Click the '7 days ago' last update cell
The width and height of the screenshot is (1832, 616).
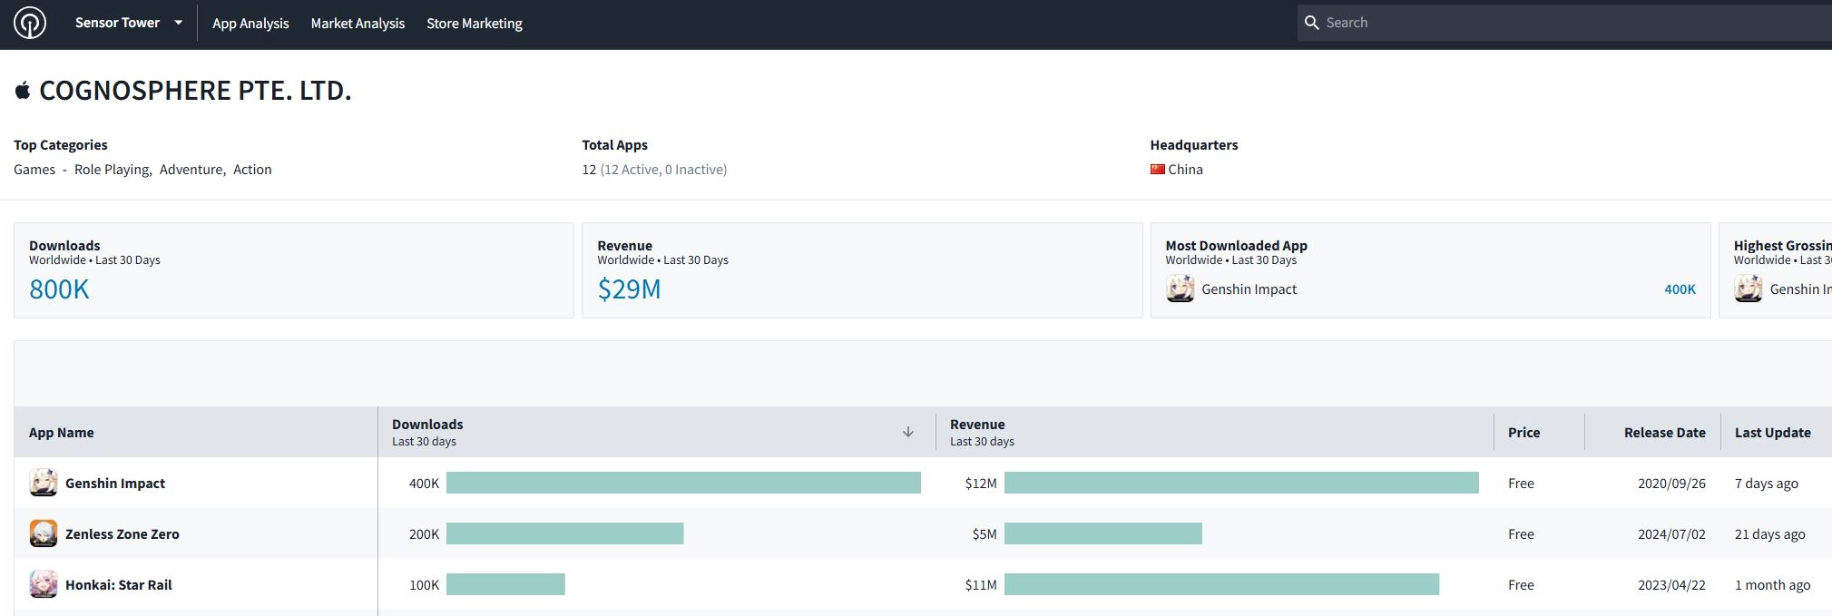coord(1766,484)
